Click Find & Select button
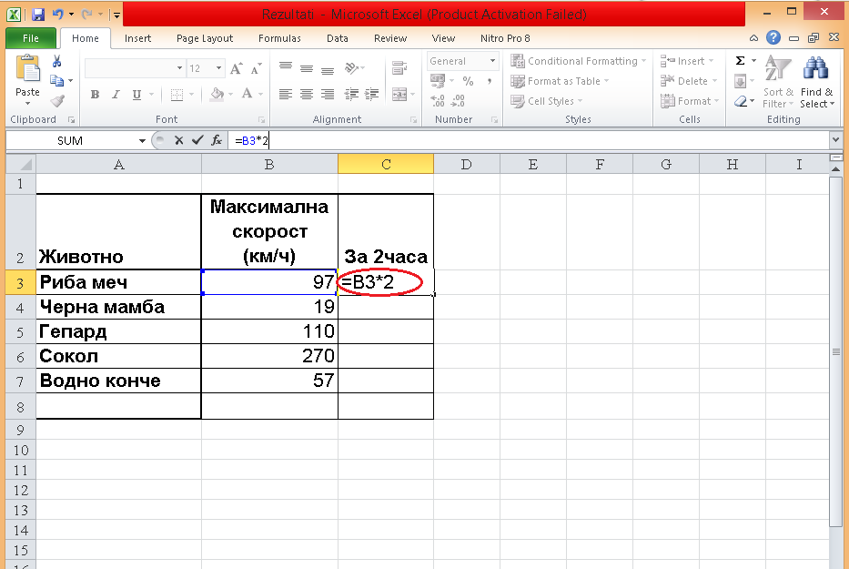The image size is (849, 569). [816, 82]
